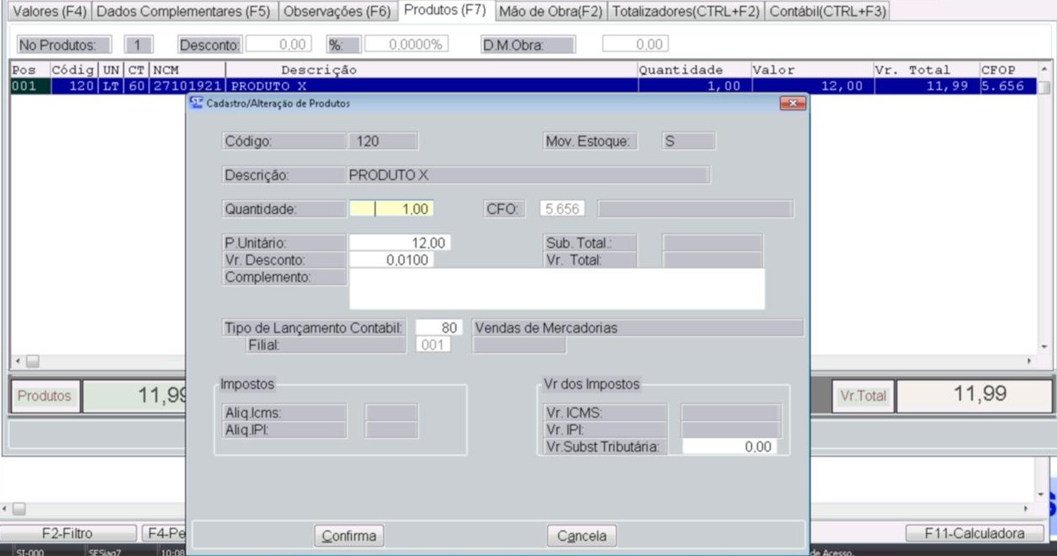
Task: Click the dialog title bar application icon
Action: (197, 103)
